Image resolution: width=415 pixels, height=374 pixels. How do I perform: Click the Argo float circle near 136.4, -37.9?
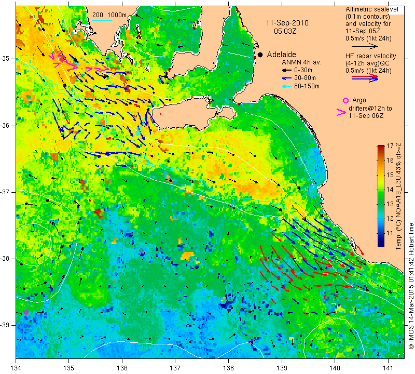tap(141, 250)
